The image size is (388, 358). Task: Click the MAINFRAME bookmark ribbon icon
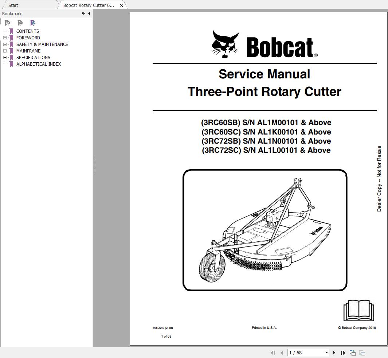11,51
